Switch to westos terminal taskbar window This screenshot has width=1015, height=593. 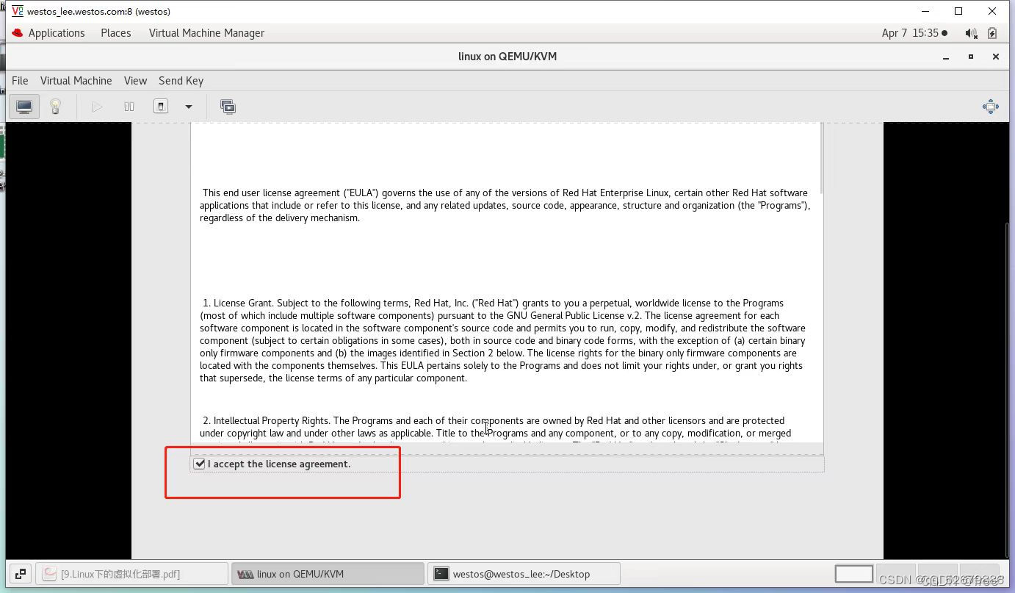(524, 574)
